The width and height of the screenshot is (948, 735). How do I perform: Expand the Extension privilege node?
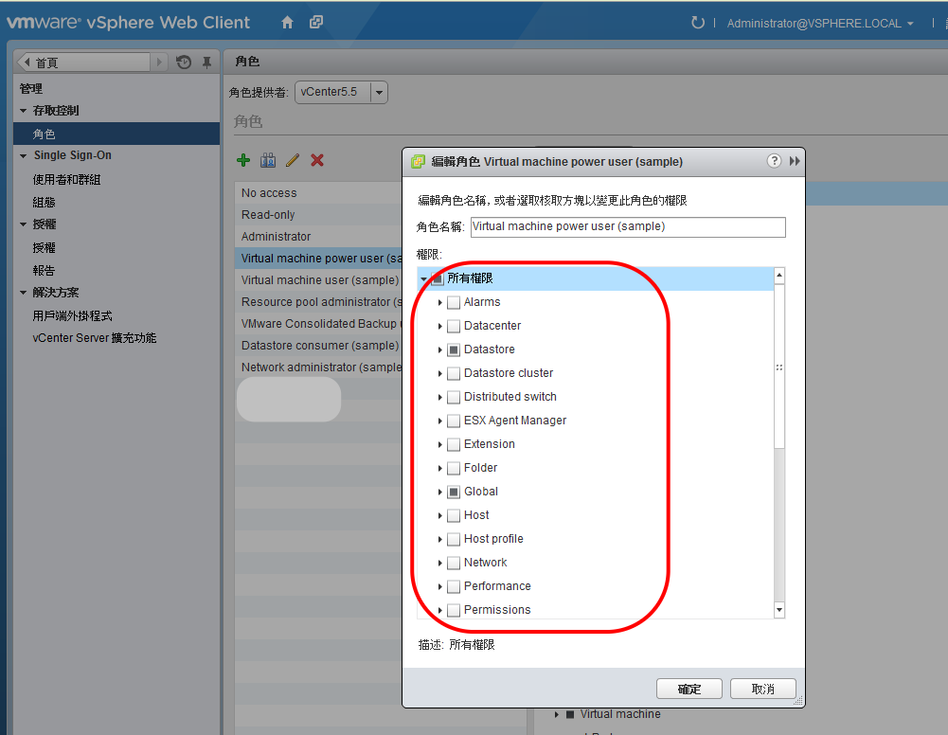(440, 444)
